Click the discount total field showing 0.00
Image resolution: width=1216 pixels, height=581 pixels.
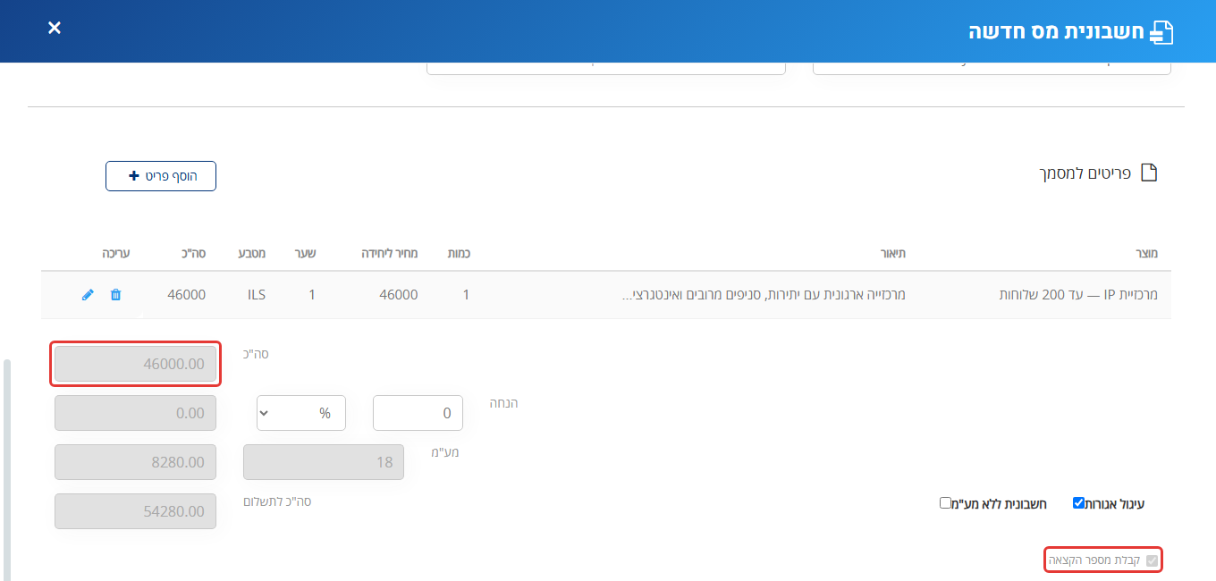[135, 413]
